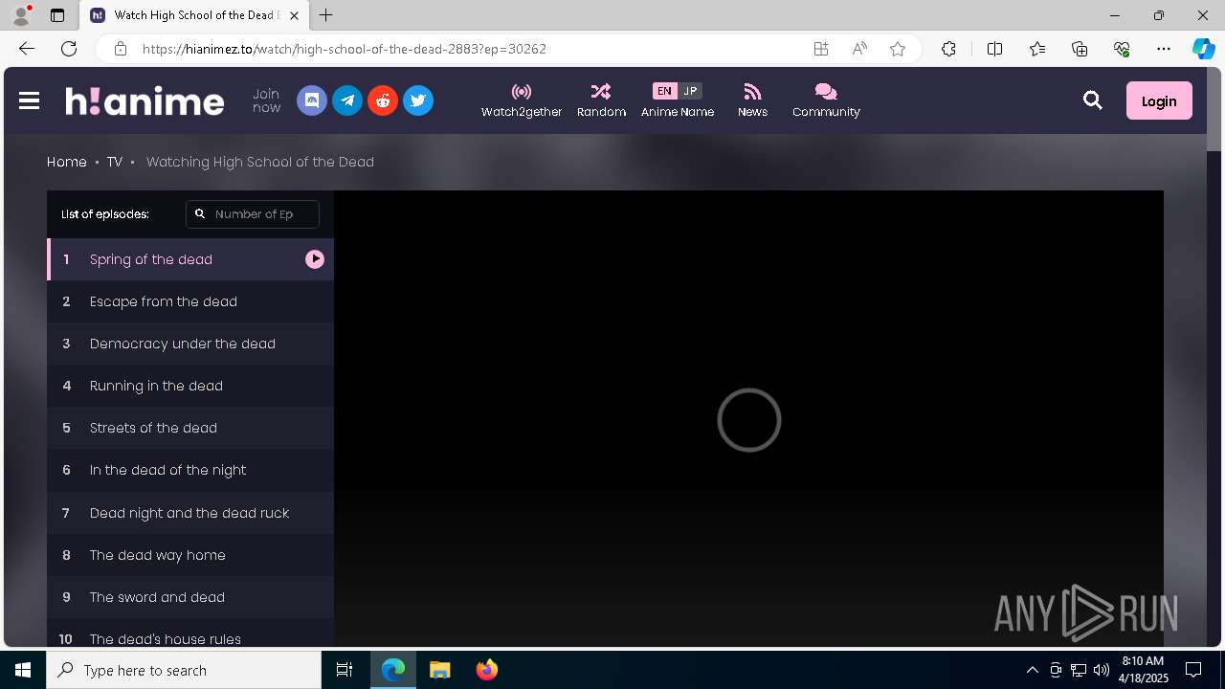Click the Login button

tap(1159, 100)
